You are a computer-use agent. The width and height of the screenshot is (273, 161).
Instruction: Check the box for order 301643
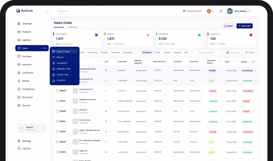(x=57, y=131)
